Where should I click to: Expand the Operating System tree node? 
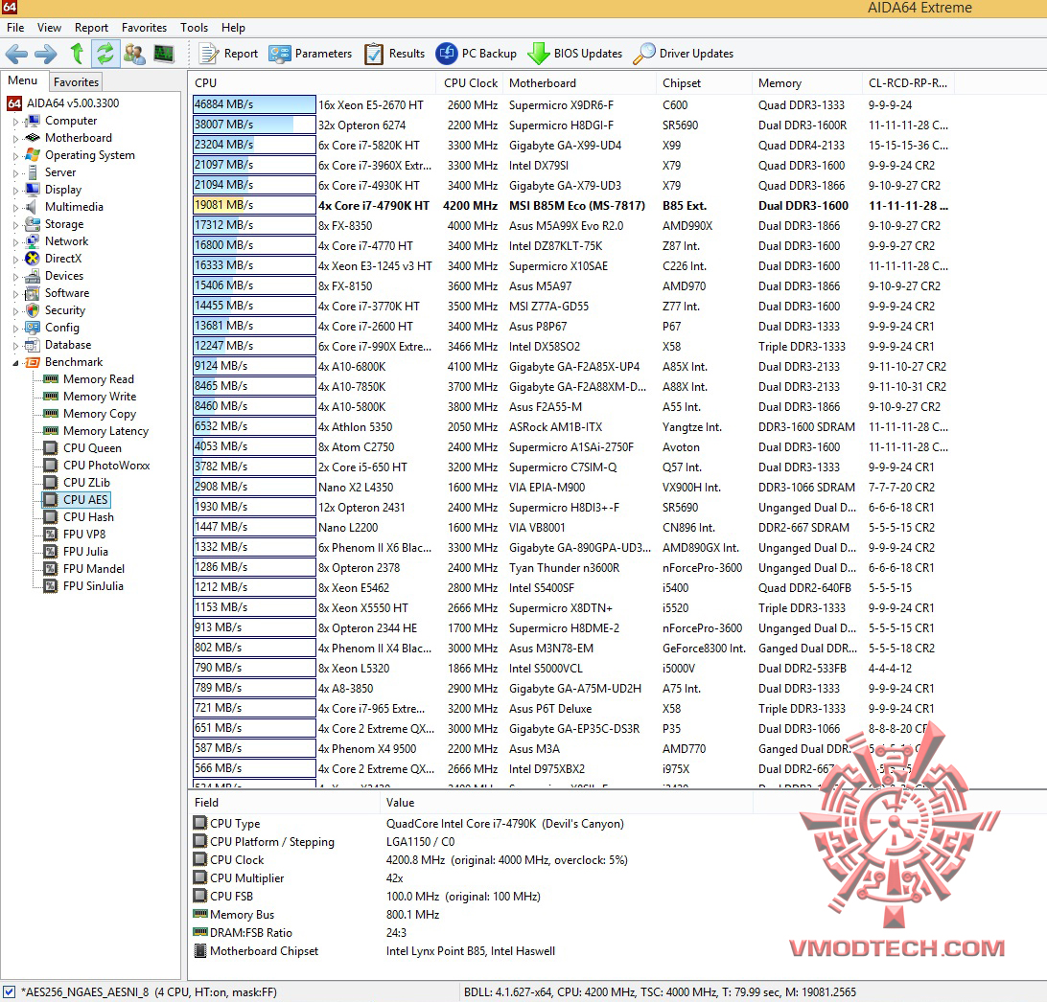point(15,156)
